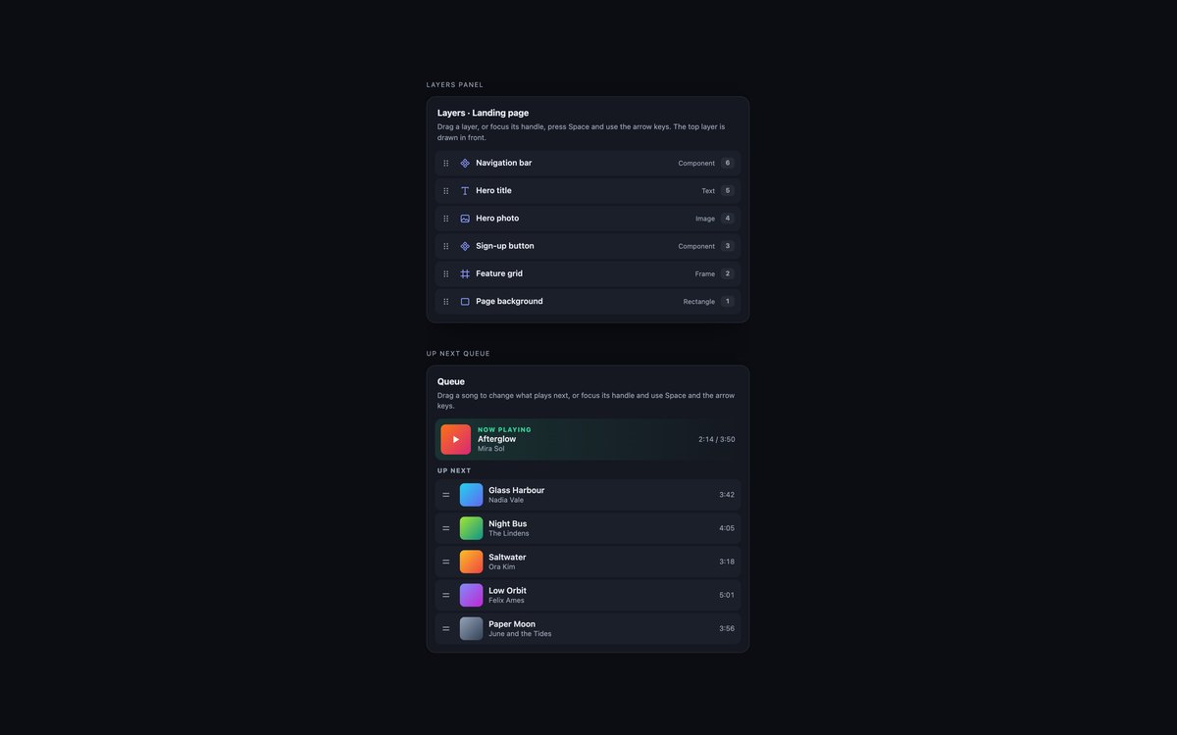Click order badge 2 on Feature grid
The image size is (1177, 735).
coord(728,273)
